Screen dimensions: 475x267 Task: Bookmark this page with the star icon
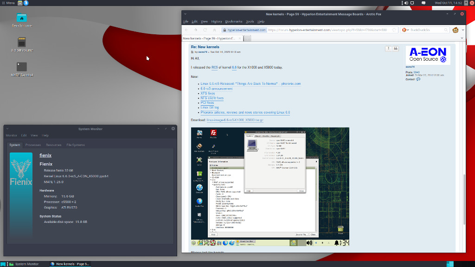[394, 30]
